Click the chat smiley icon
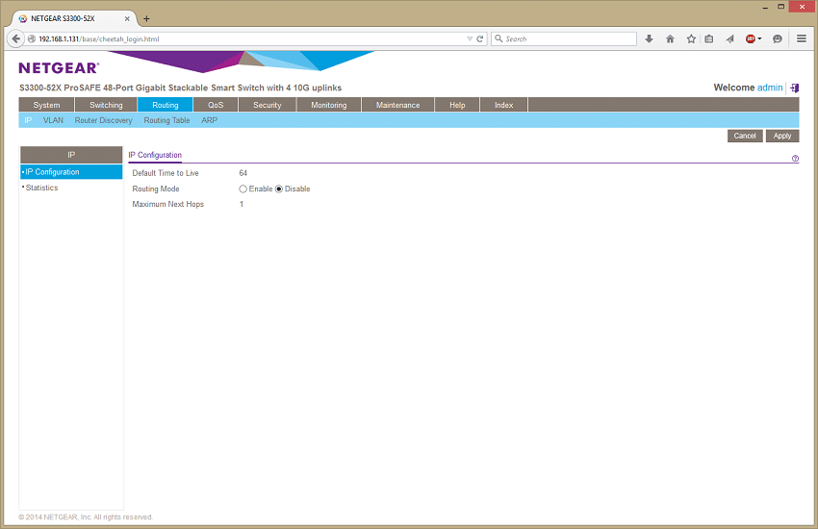Screen dimensions: 818x529 pos(778,38)
